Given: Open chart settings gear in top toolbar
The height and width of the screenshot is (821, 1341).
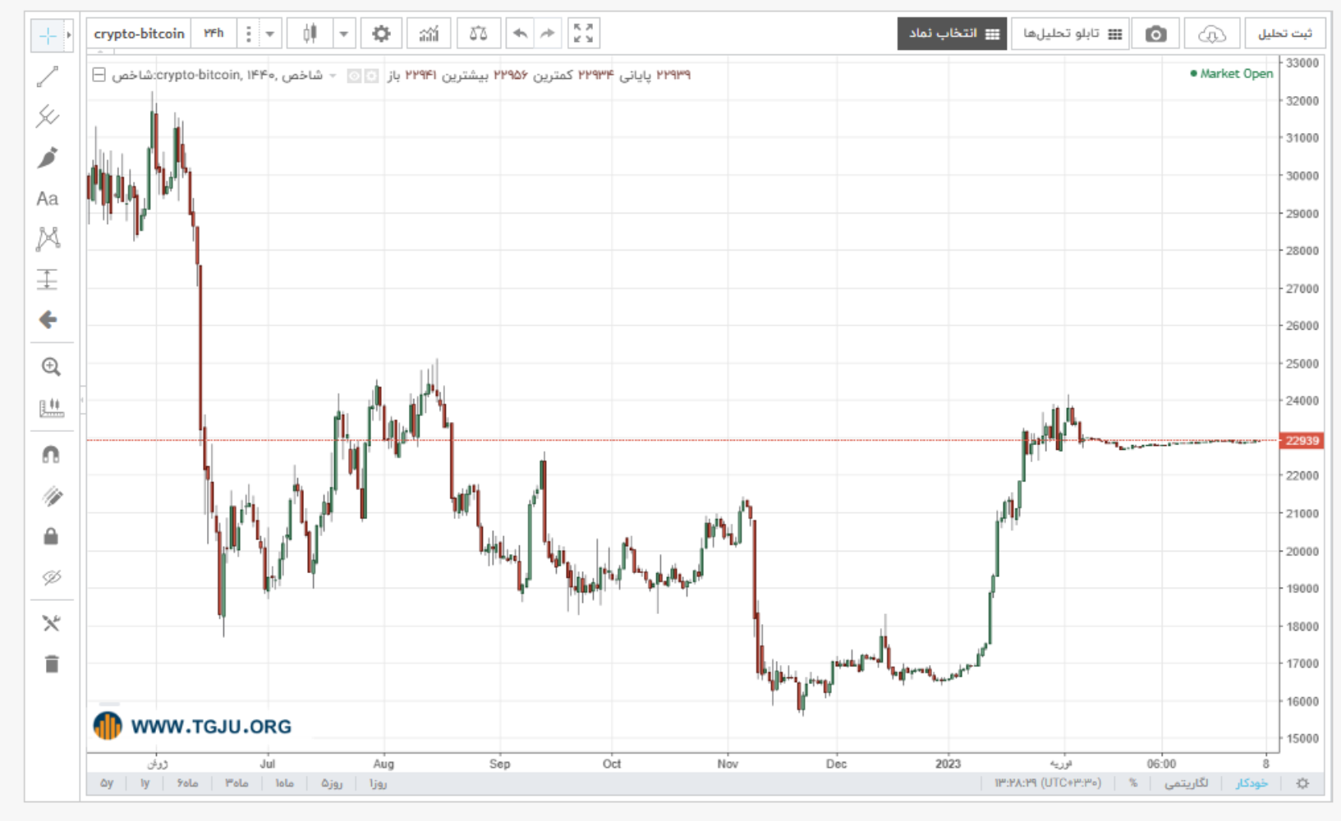Looking at the screenshot, I should click(x=381, y=34).
